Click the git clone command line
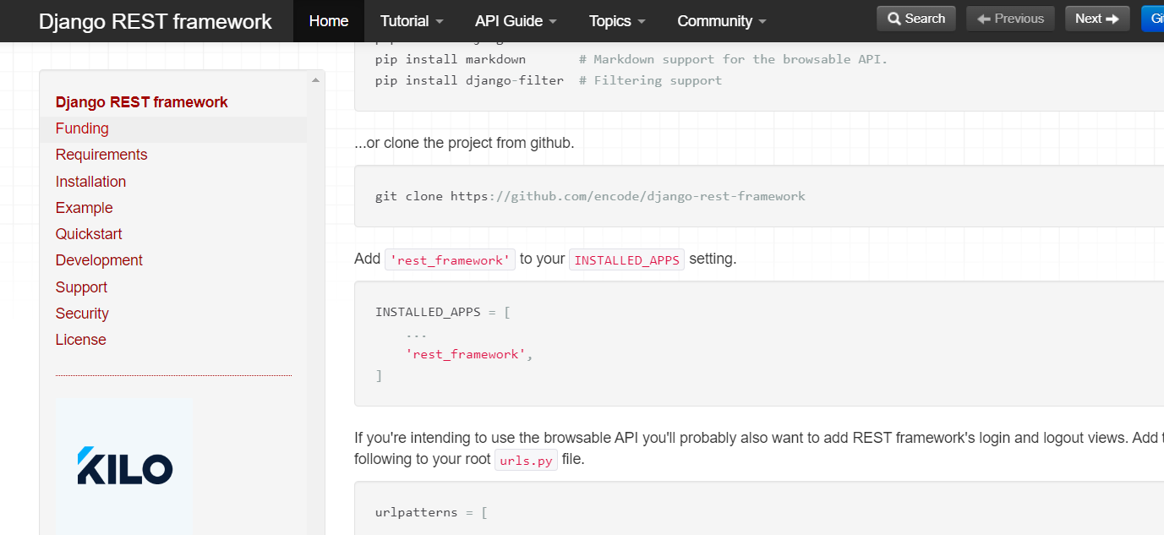1164x535 pixels. [590, 196]
